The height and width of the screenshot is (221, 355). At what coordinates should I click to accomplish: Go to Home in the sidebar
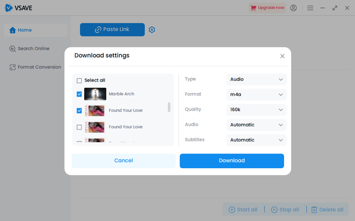point(35,30)
